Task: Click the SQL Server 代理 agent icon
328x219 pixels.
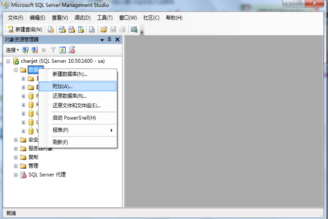Action: (23, 175)
